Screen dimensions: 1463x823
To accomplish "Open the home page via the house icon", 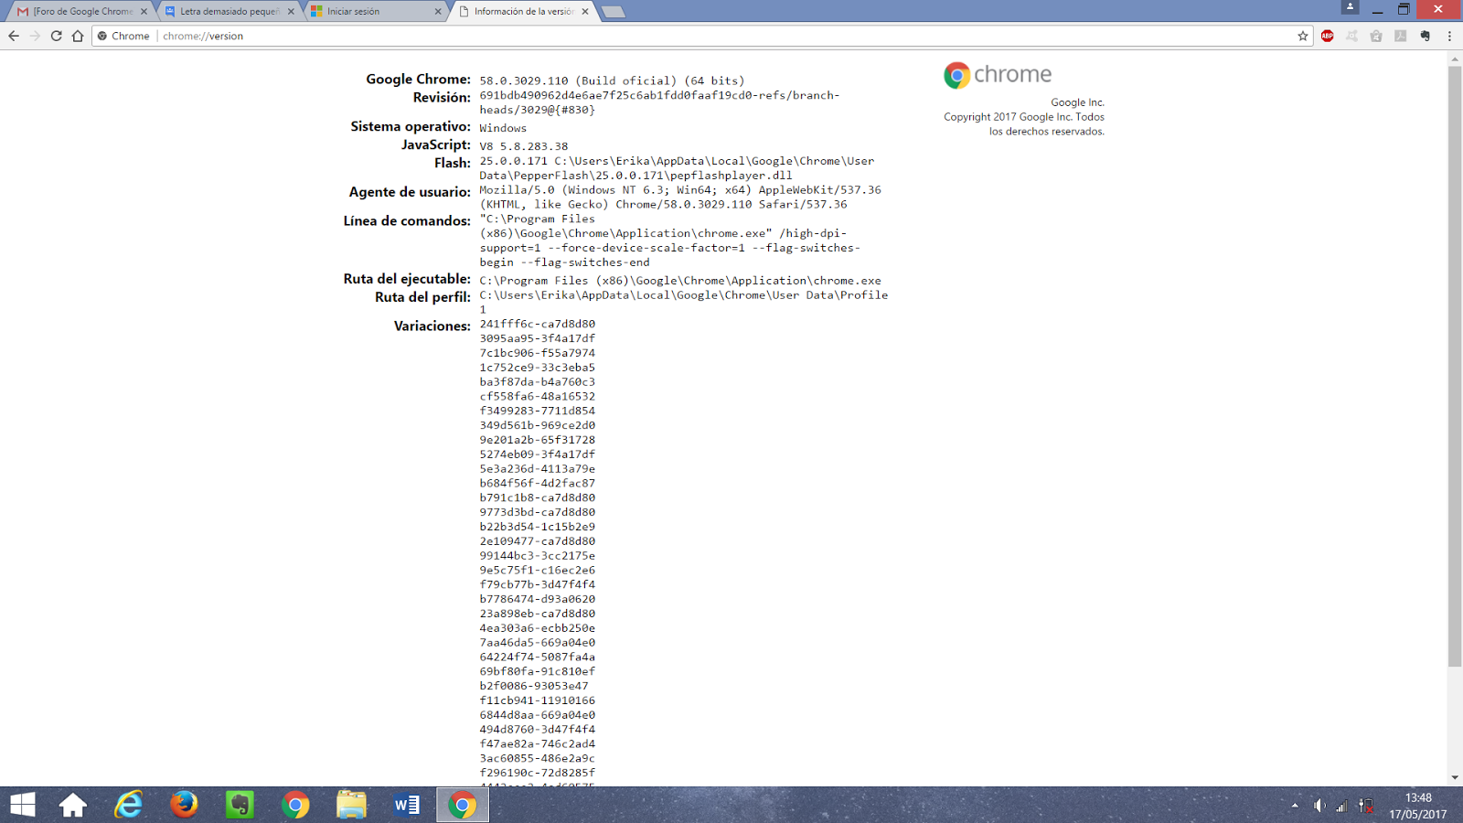I will click(78, 36).
